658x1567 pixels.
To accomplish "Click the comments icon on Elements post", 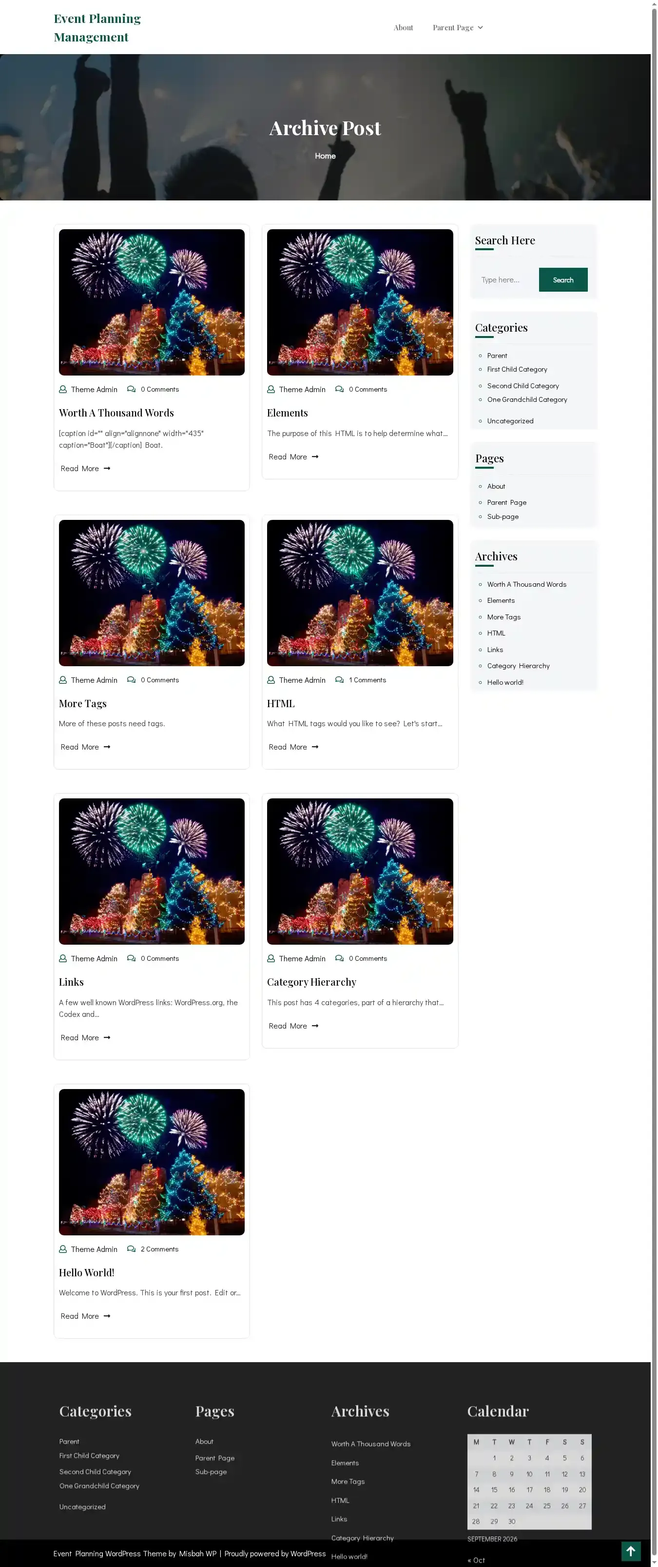I will coord(339,389).
